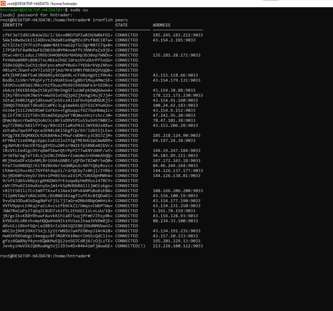Click the Ubuntu icon in title bar
333x311 pixels.
[3, 4]
